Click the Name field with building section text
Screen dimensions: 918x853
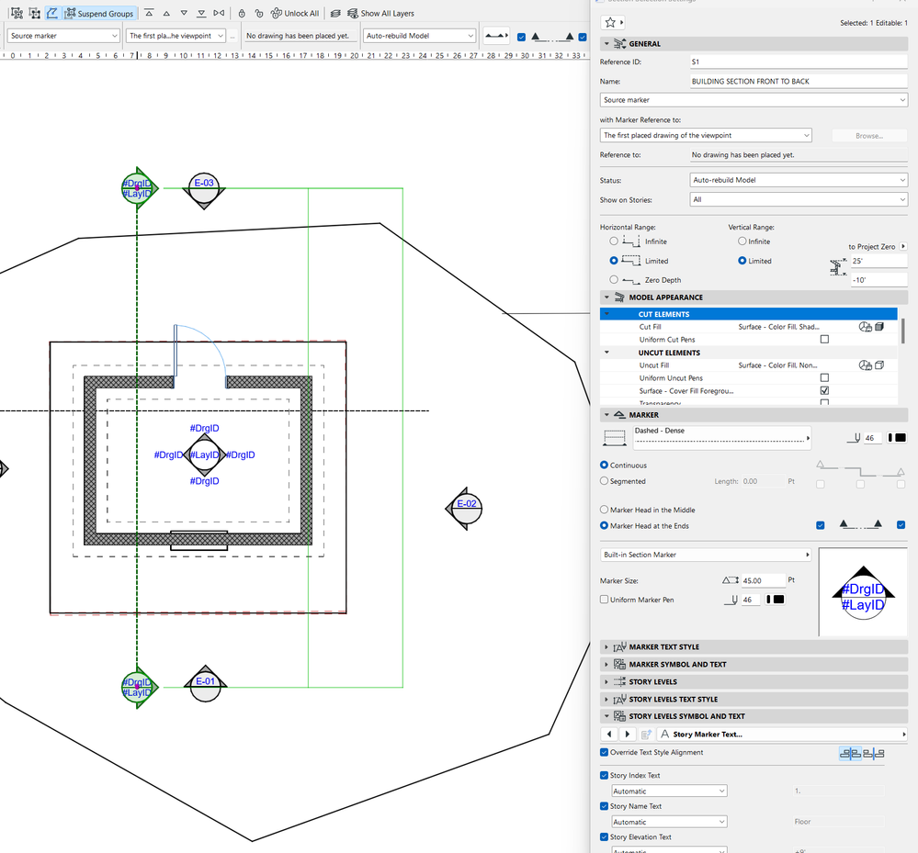coord(798,82)
